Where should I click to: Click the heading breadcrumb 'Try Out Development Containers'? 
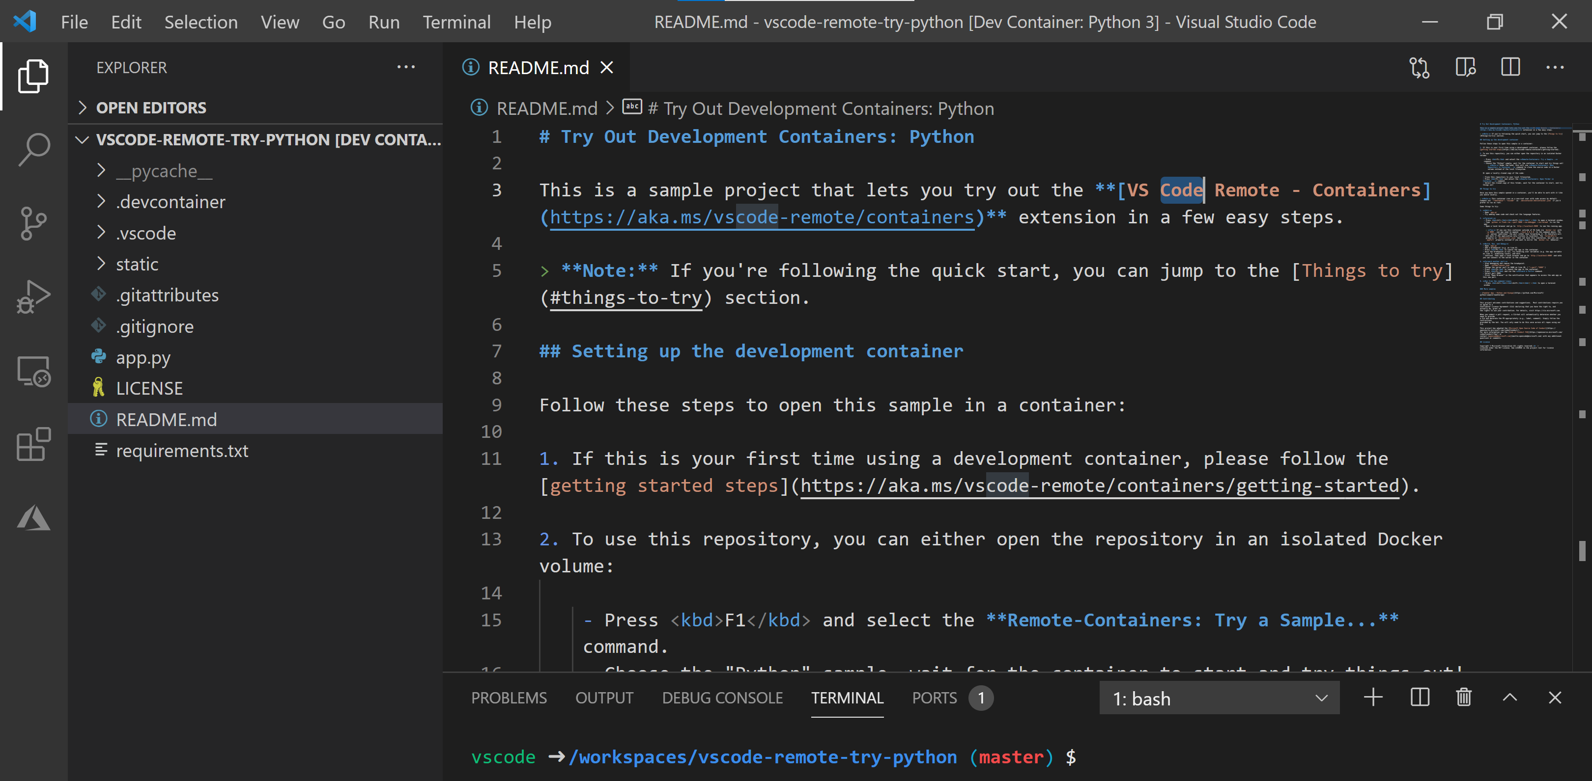coord(821,108)
